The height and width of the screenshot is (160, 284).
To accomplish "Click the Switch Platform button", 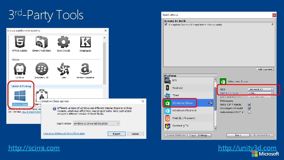I will pyautogui.click(x=176, y=135).
